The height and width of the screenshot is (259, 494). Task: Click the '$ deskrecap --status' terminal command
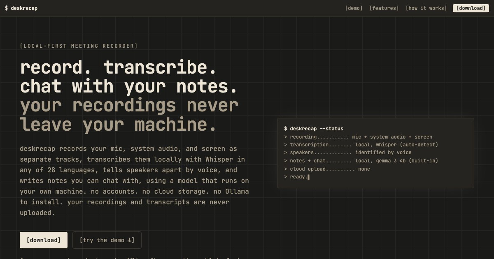click(x=314, y=129)
